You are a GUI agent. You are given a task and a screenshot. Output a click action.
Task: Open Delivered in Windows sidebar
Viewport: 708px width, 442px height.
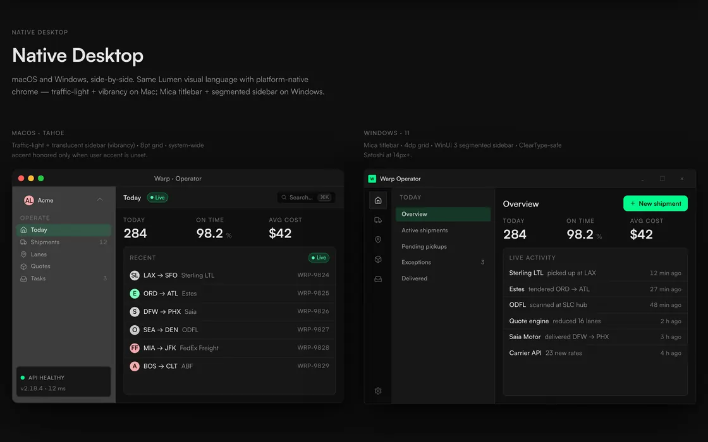pyautogui.click(x=443, y=278)
